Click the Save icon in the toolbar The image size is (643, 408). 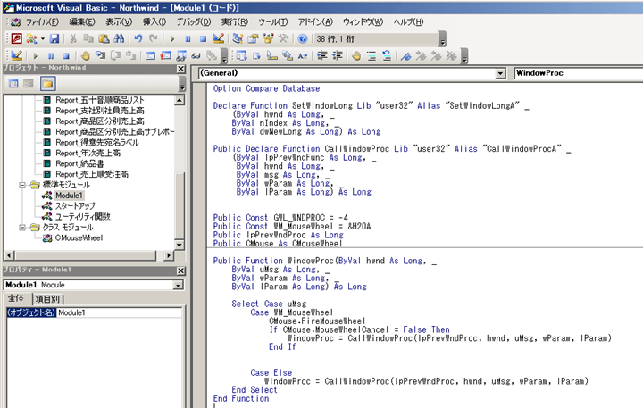[54, 39]
